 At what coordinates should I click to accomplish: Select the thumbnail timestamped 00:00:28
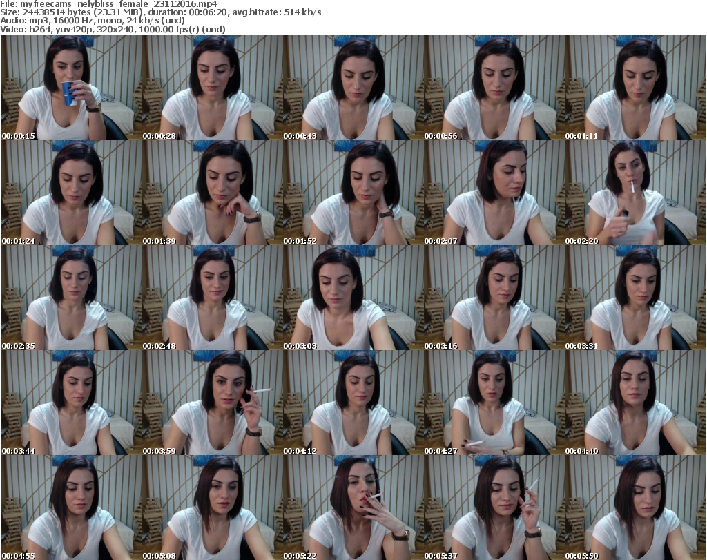pyautogui.click(x=213, y=88)
